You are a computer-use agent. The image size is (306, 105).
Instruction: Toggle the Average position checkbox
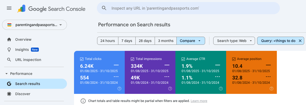click(x=234, y=59)
